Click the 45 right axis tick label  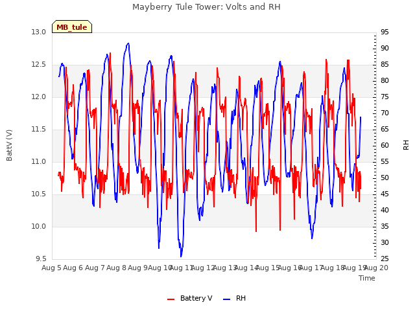[385, 194]
